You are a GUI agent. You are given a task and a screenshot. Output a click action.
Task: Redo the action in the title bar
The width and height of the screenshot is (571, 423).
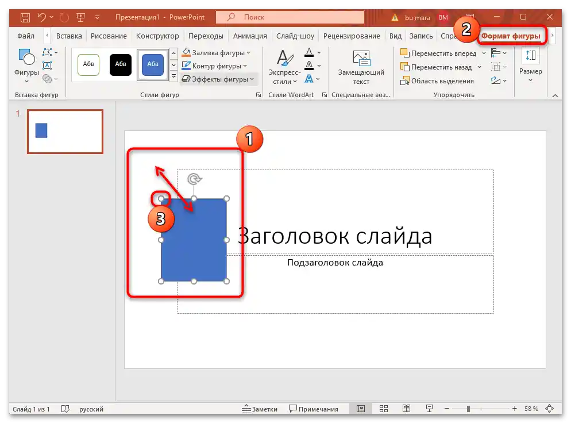pos(64,17)
